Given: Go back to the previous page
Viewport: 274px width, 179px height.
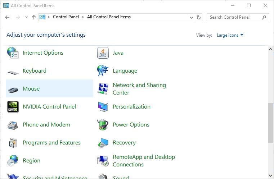Looking at the screenshot, I should point(7,17).
